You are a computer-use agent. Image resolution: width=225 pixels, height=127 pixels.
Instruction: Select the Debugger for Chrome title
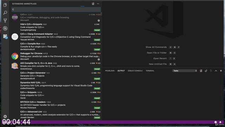pos(31,53)
